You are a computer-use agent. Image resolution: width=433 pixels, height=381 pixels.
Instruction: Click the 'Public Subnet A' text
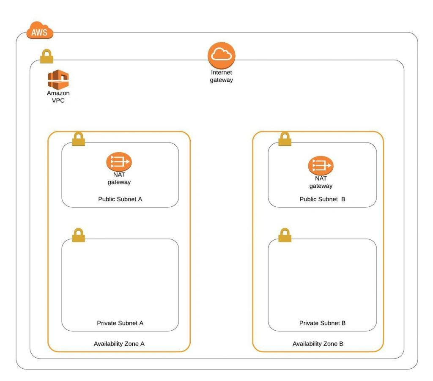point(120,199)
